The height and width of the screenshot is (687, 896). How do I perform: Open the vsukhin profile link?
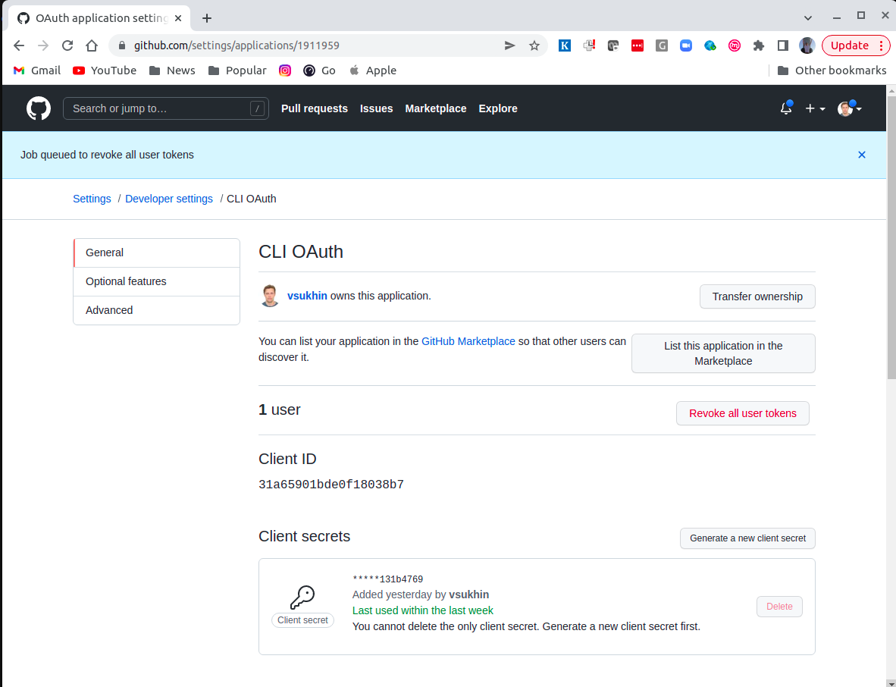coord(308,296)
